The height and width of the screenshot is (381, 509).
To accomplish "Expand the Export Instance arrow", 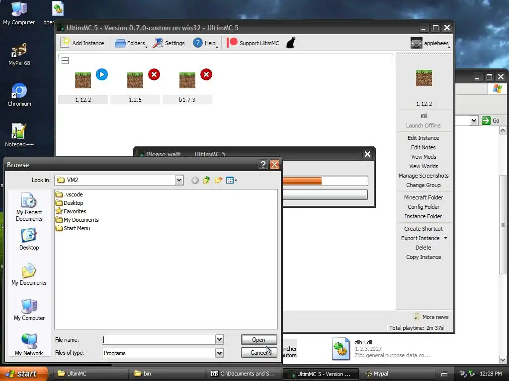I will click(x=446, y=238).
